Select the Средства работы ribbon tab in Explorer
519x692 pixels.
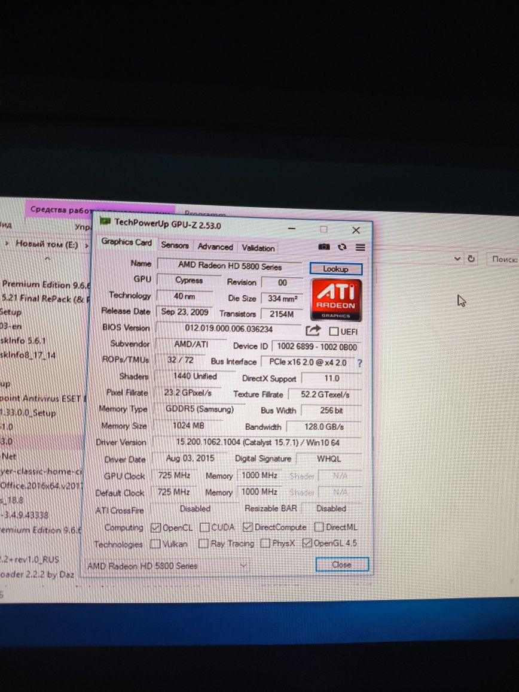(x=62, y=210)
